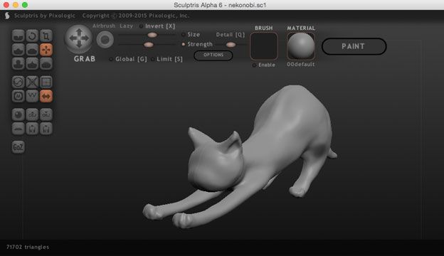Viewport: 444px width, 256px height.
Task: Click the Strength slider handle
Action: [149, 45]
